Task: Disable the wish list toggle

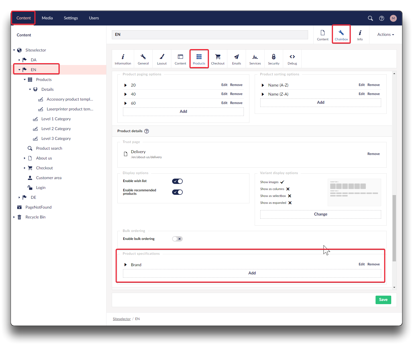Action: coord(177,181)
